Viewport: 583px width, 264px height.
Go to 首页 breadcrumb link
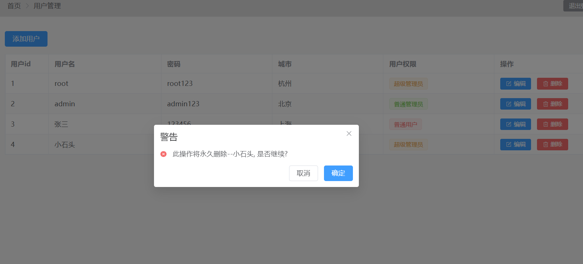(x=14, y=6)
